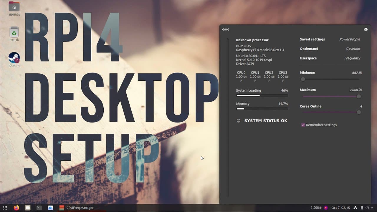Image resolution: width=377 pixels, height=212 pixels.
Task: Click the CPU1 lightning bolt icon
Action: tap(255, 81)
